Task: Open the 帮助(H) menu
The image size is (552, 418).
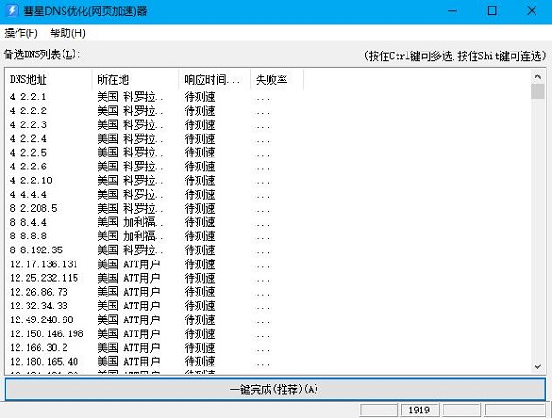Action: pyautogui.click(x=67, y=33)
